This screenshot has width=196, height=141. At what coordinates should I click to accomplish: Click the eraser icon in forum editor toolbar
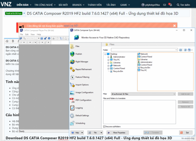point(7,41)
